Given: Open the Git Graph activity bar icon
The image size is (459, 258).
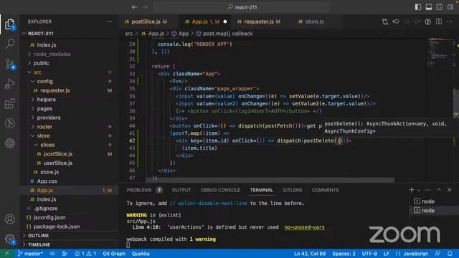Looking at the screenshot, I should click(10, 123).
